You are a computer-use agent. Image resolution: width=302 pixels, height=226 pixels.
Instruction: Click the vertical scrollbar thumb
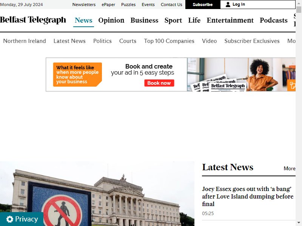tap(299, 9)
